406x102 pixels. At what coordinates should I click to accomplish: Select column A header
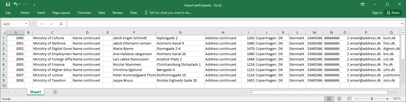15,33
